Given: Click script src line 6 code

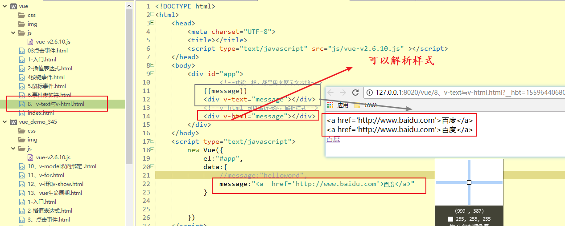Looking at the screenshot, I should tap(318, 48).
